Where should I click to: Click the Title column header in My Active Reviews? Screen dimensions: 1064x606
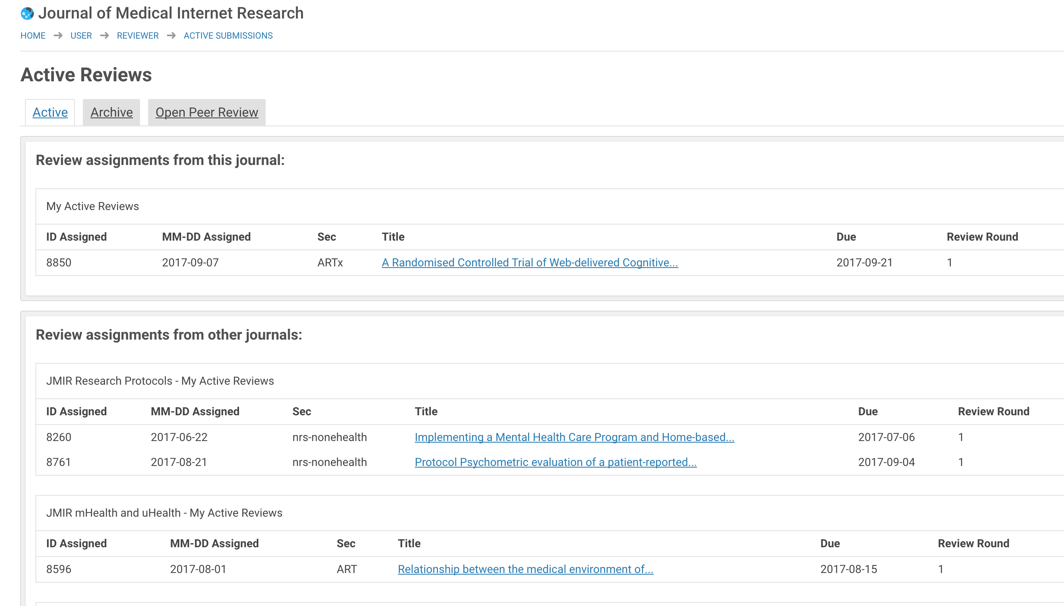[393, 237]
